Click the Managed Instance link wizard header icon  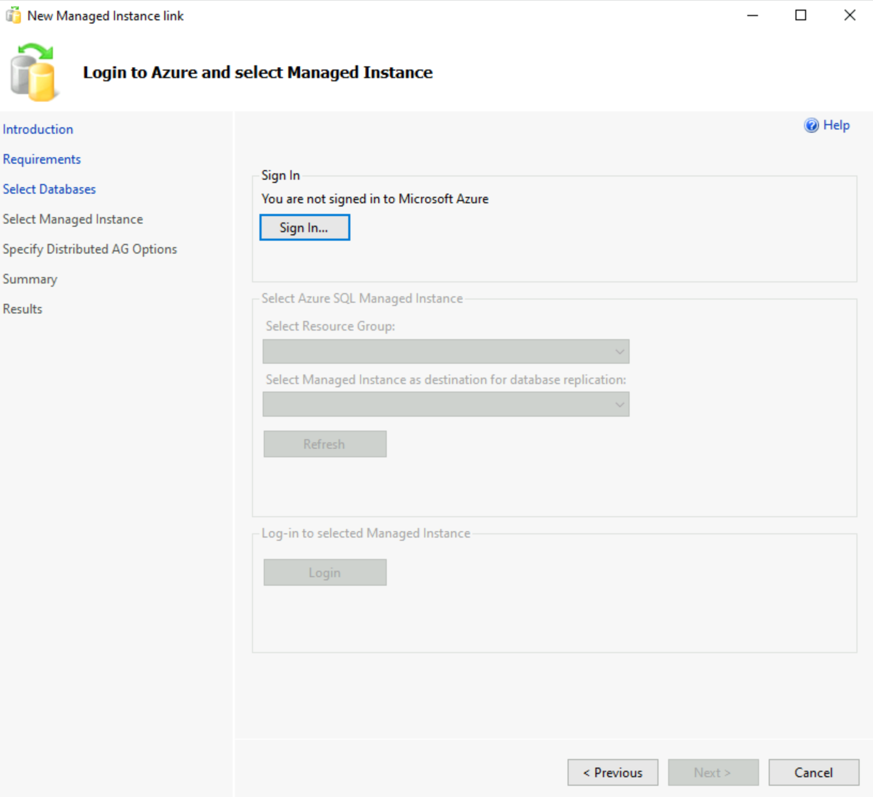point(33,72)
